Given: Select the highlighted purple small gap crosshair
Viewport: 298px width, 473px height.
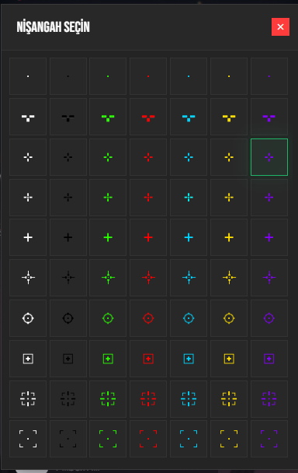Looking at the screenshot, I should pos(269,157).
